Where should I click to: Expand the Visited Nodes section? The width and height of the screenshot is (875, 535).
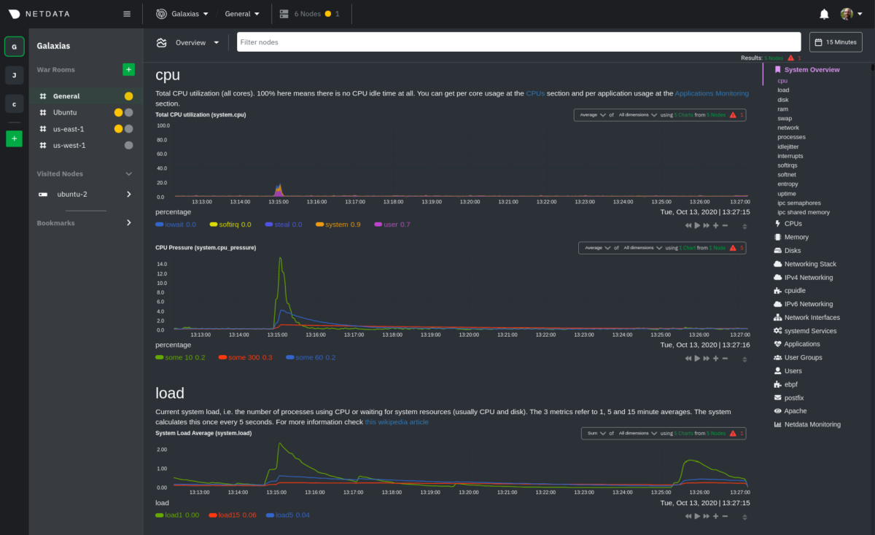coord(129,174)
